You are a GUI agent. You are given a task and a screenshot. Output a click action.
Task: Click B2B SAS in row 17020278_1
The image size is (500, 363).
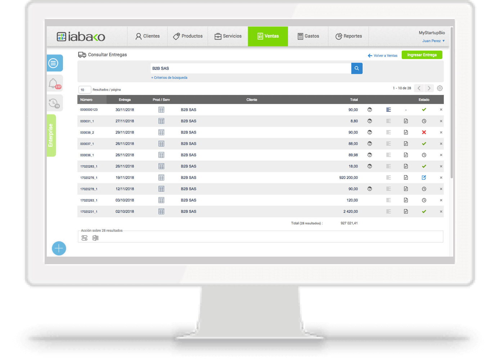189,189
